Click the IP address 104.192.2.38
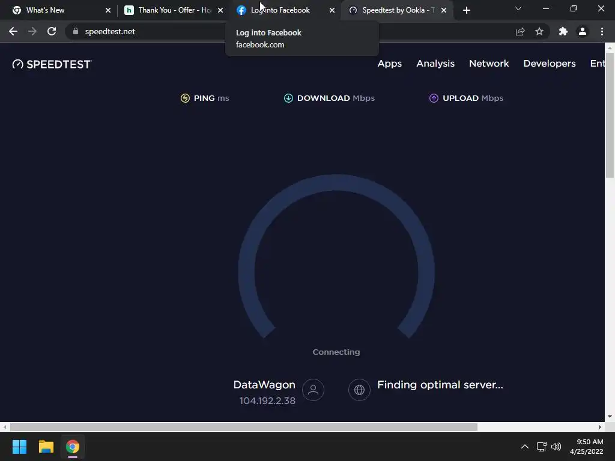This screenshot has height=461, width=615. click(267, 400)
